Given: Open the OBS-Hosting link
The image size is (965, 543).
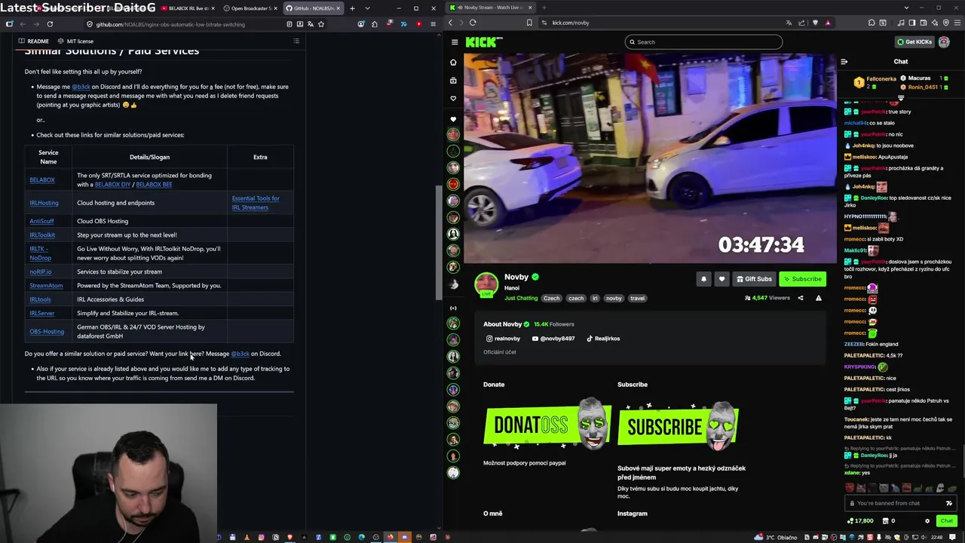Looking at the screenshot, I should point(47,332).
